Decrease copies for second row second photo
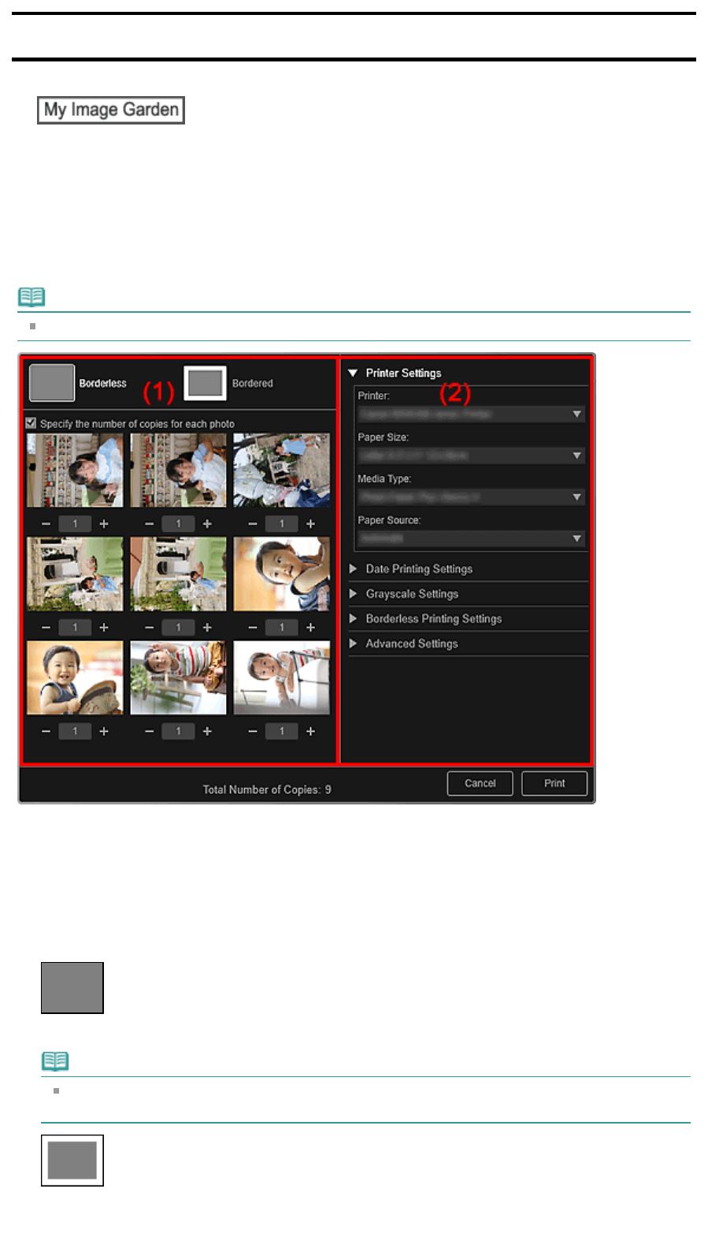 coord(150,628)
